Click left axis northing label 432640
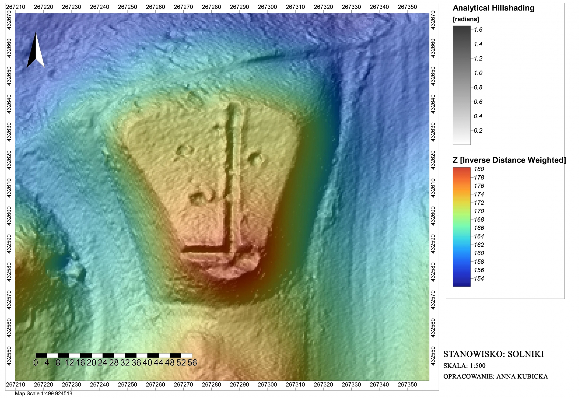This screenshot has height=398, width=579. (x=9, y=104)
